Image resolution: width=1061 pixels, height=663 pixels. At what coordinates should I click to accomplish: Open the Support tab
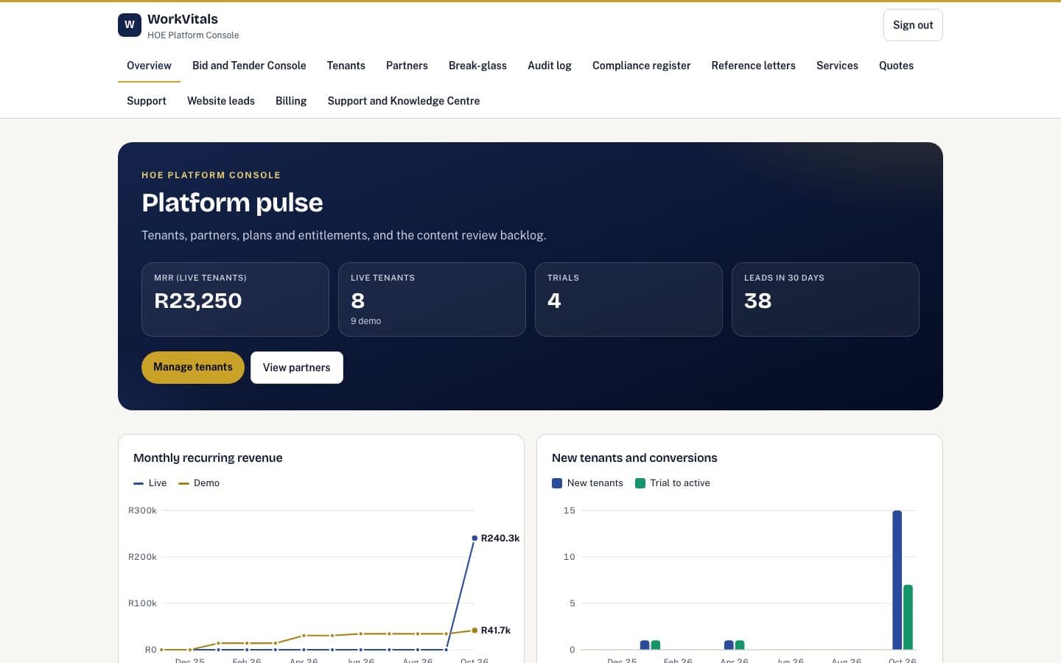pos(147,101)
